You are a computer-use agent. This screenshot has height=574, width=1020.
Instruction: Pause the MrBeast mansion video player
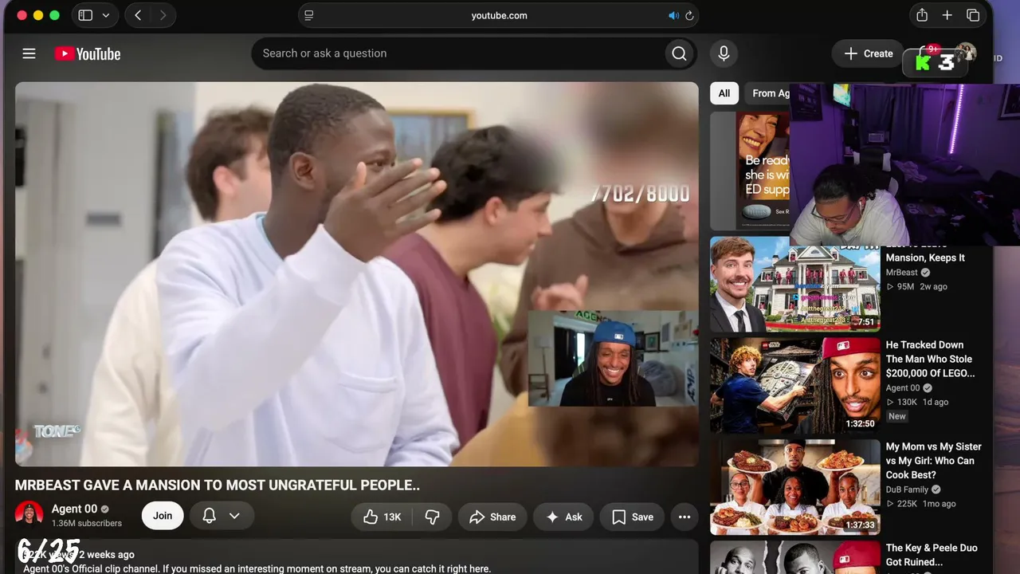point(357,274)
